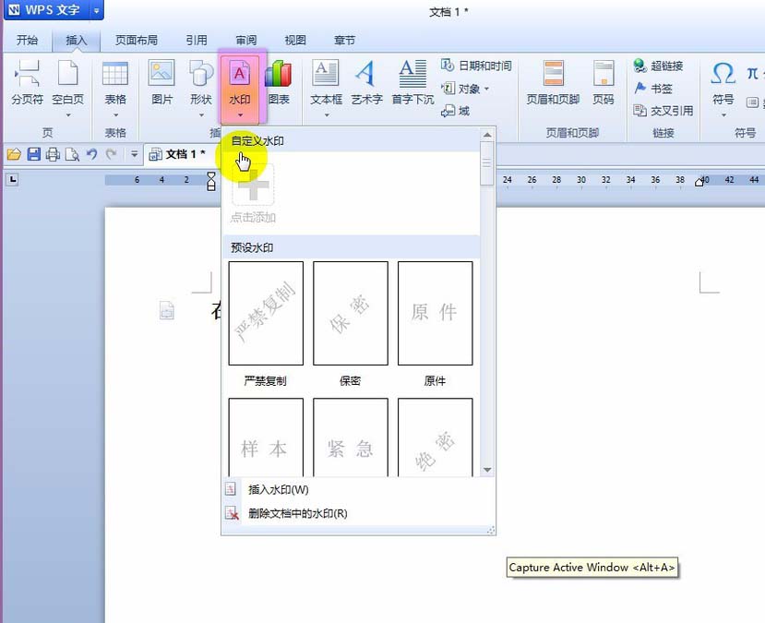Undo the last action
This screenshot has height=623, width=765.
[91, 155]
